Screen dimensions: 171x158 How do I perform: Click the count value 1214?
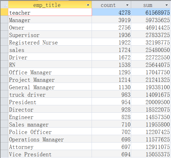click(x=125, y=80)
